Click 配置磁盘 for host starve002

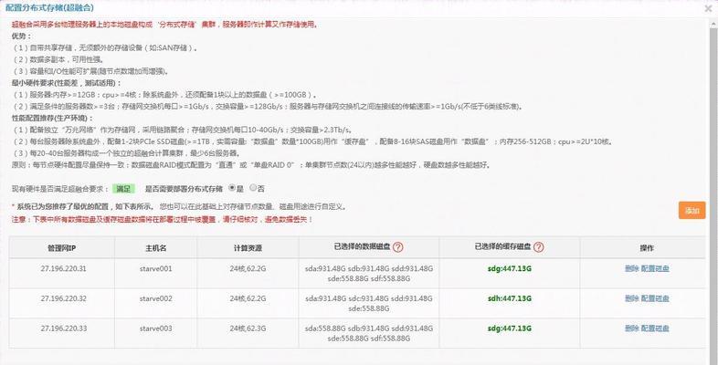click(x=655, y=298)
